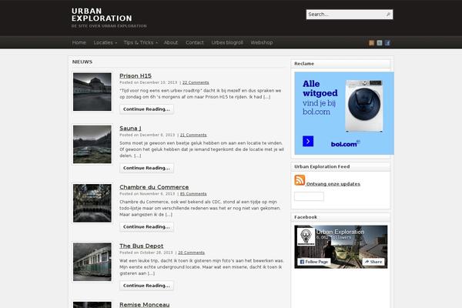
Task: Open the Urbex blogroll menu item
Action: click(x=227, y=42)
